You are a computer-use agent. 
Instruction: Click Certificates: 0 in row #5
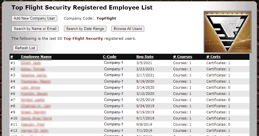(218, 88)
